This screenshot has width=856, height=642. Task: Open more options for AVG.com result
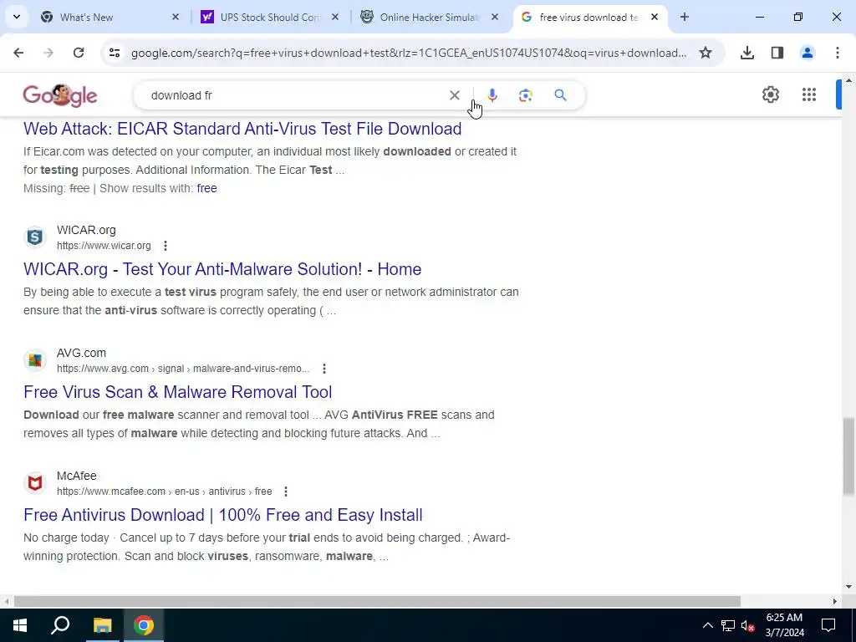tap(324, 369)
